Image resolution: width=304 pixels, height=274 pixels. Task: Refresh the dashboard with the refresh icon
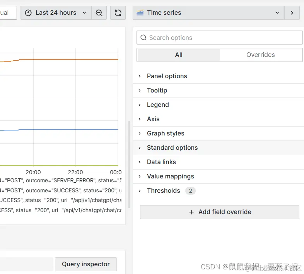(118, 13)
